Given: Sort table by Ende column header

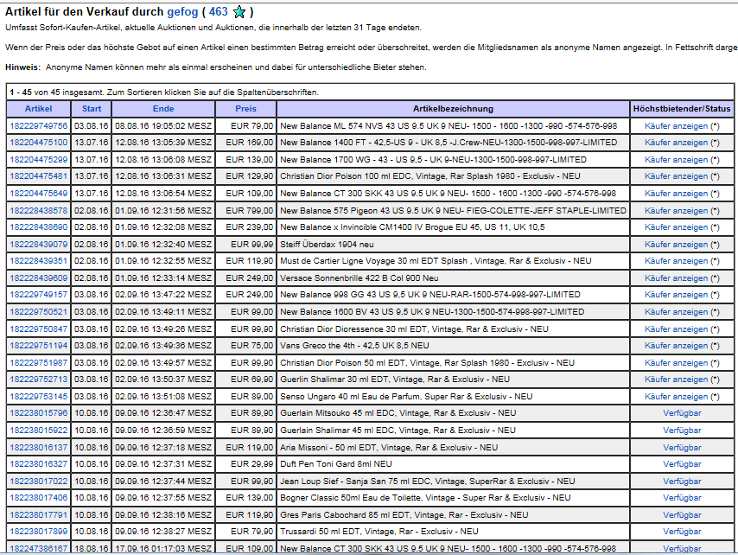Looking at the screenshot, I should click(x=163, y=109).
